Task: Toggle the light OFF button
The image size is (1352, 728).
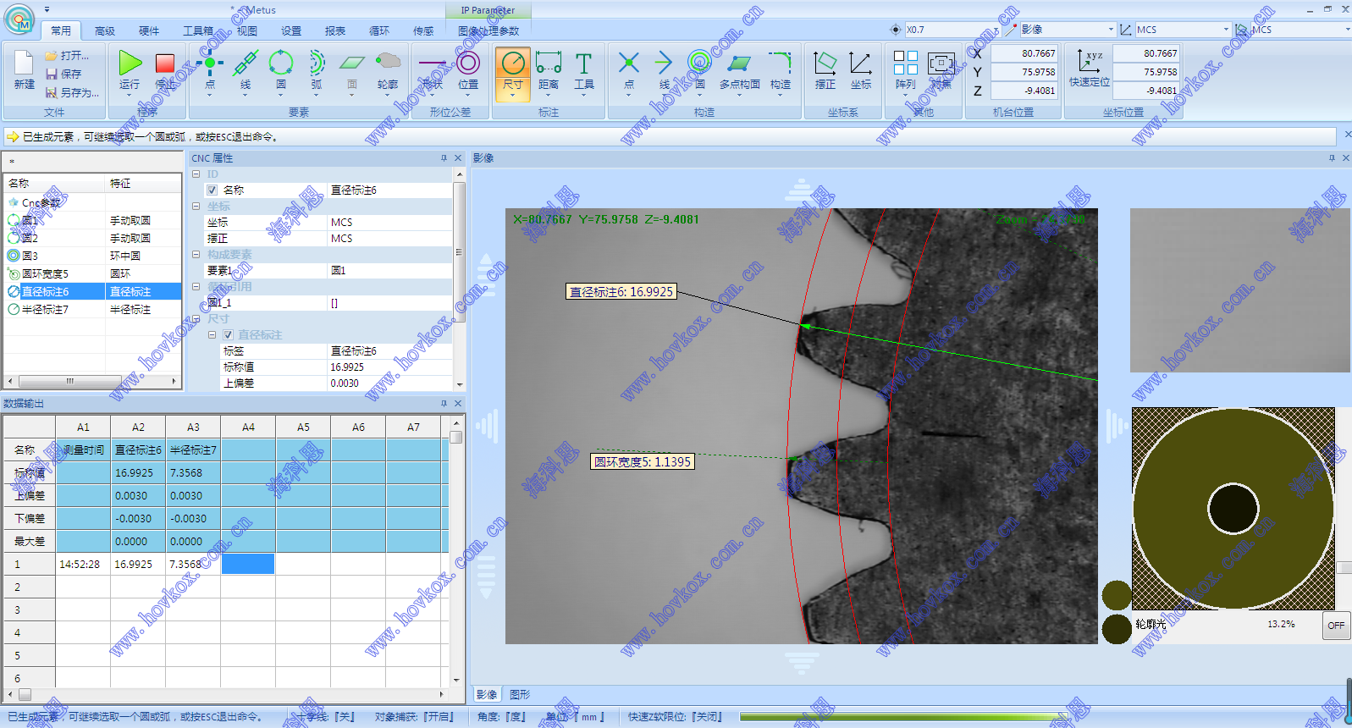Action: (1335, 626)
